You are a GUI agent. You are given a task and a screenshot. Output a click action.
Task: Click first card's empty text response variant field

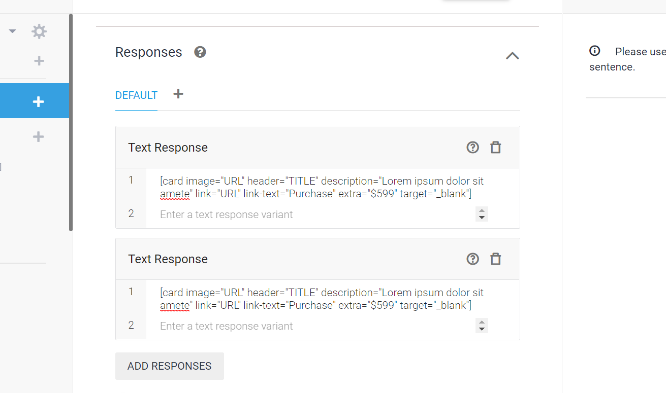tap(316, 215)
